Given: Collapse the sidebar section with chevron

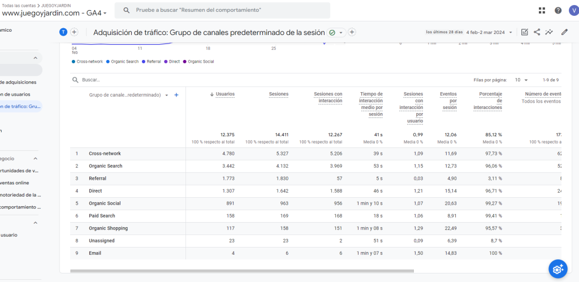Looking at the screenshot, I should click(35, 58).
